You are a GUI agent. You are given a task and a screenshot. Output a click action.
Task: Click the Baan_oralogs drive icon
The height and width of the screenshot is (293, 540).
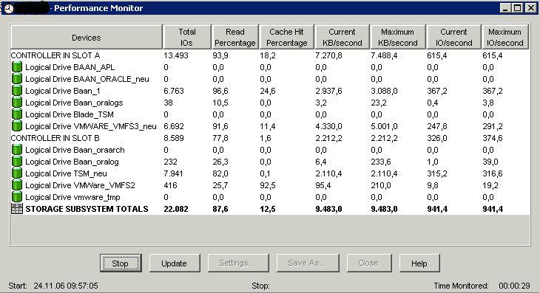click(17, 103)
